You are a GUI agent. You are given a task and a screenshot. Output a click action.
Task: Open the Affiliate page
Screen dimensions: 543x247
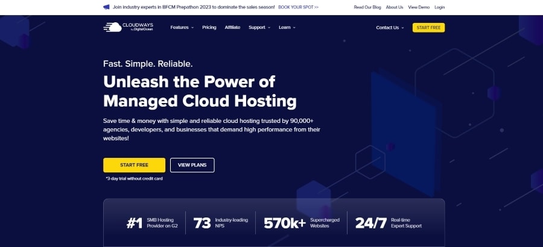(x=232, y=27)
